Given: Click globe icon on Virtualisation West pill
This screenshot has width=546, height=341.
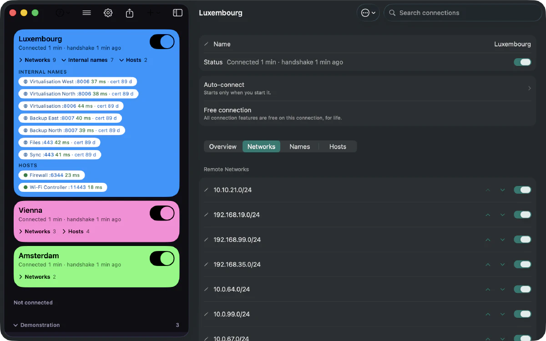Looking at the screenshot, I should 25,82.
